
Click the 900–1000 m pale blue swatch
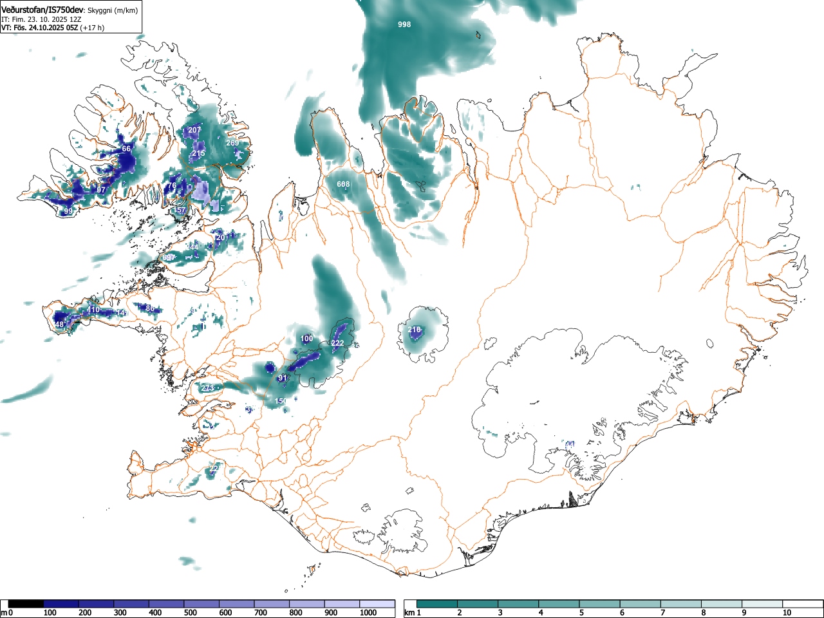(x=342, y=604)
